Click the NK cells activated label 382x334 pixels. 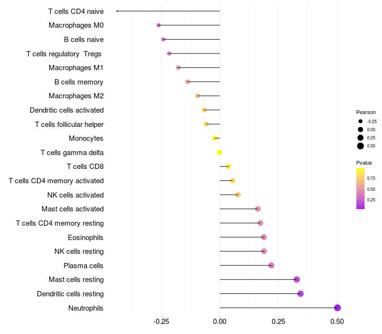tap(75, 195)
